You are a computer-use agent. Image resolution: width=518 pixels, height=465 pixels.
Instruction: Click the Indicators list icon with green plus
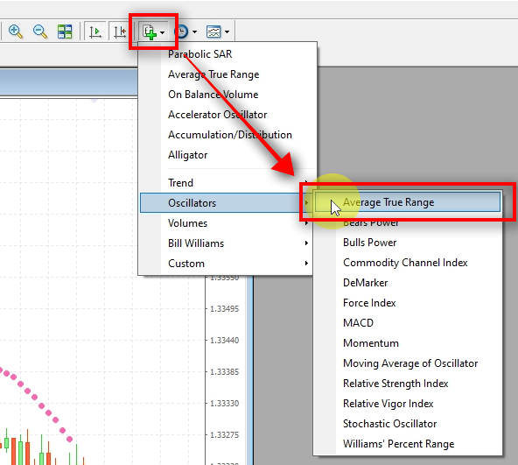pyautogui.click(x=150, y=32)
